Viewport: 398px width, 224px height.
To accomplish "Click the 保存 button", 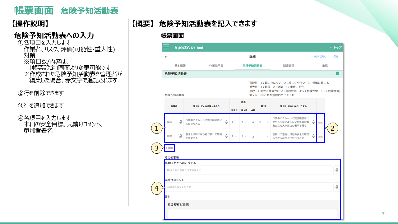I will [x=336, y=57].
